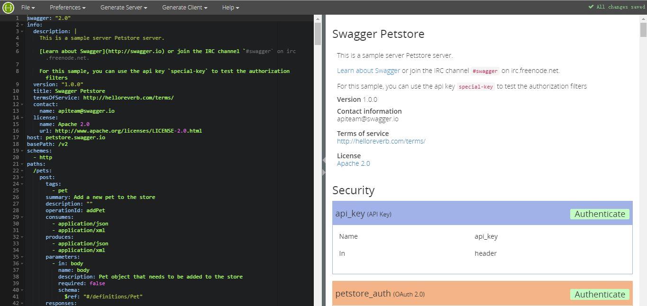Collapse the schema block at line 40
The width and height of the screenshot is (647, 306).
point(22,290)
